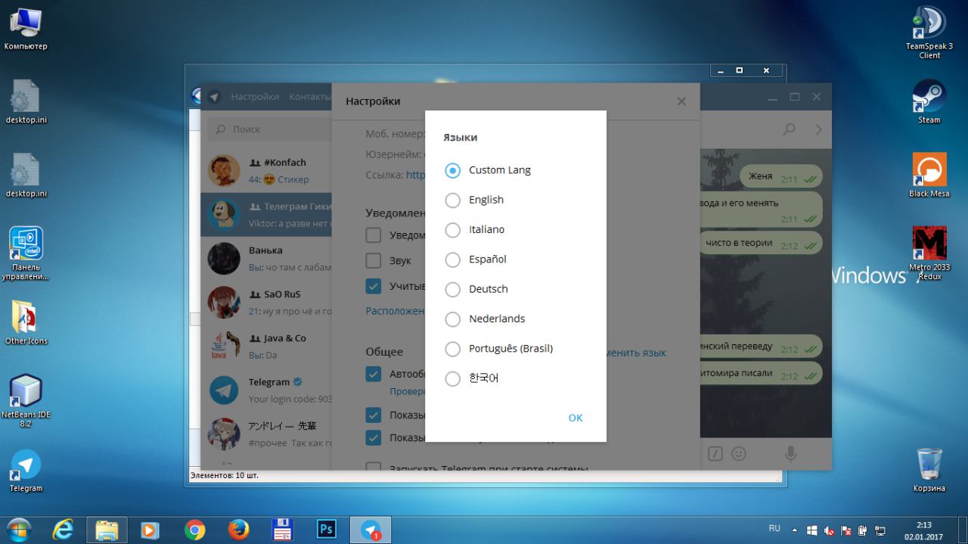The height and width of the screenshot is (544, 968).
Task: Click the search icon in chat header
Action: [789, 129]
